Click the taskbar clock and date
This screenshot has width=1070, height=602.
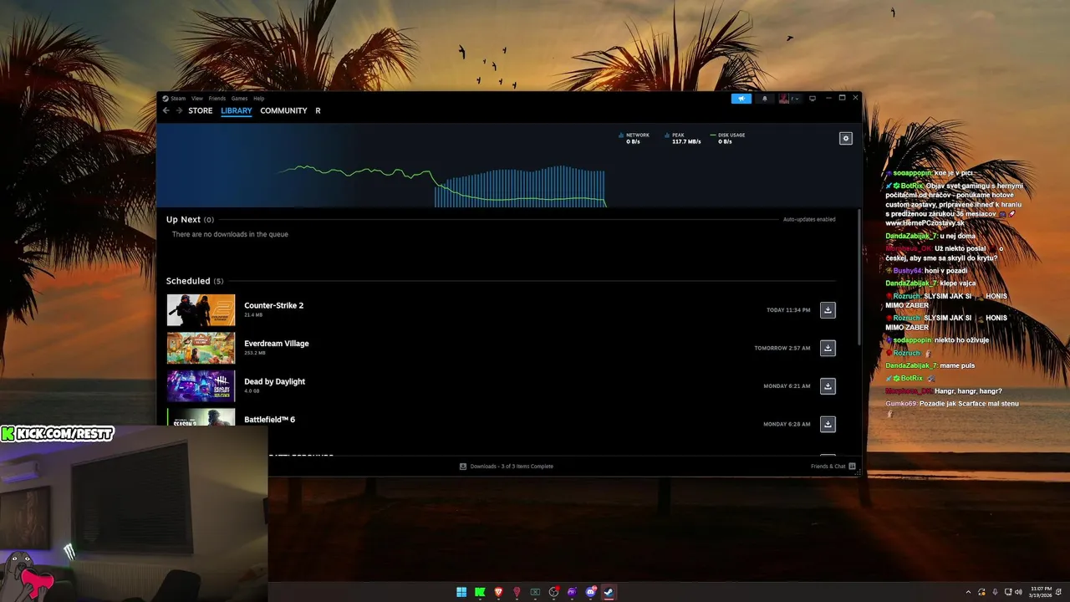[x=1042, y=592]
